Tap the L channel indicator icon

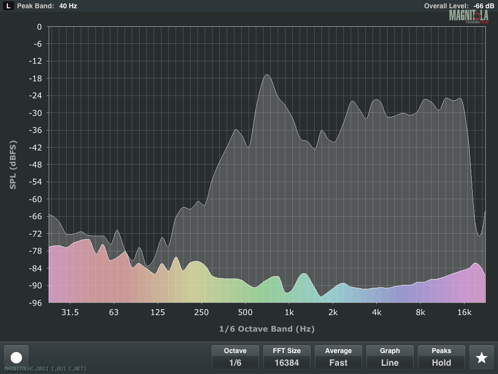coord(9,6)
